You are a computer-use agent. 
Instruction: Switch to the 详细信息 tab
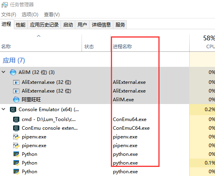101,25
